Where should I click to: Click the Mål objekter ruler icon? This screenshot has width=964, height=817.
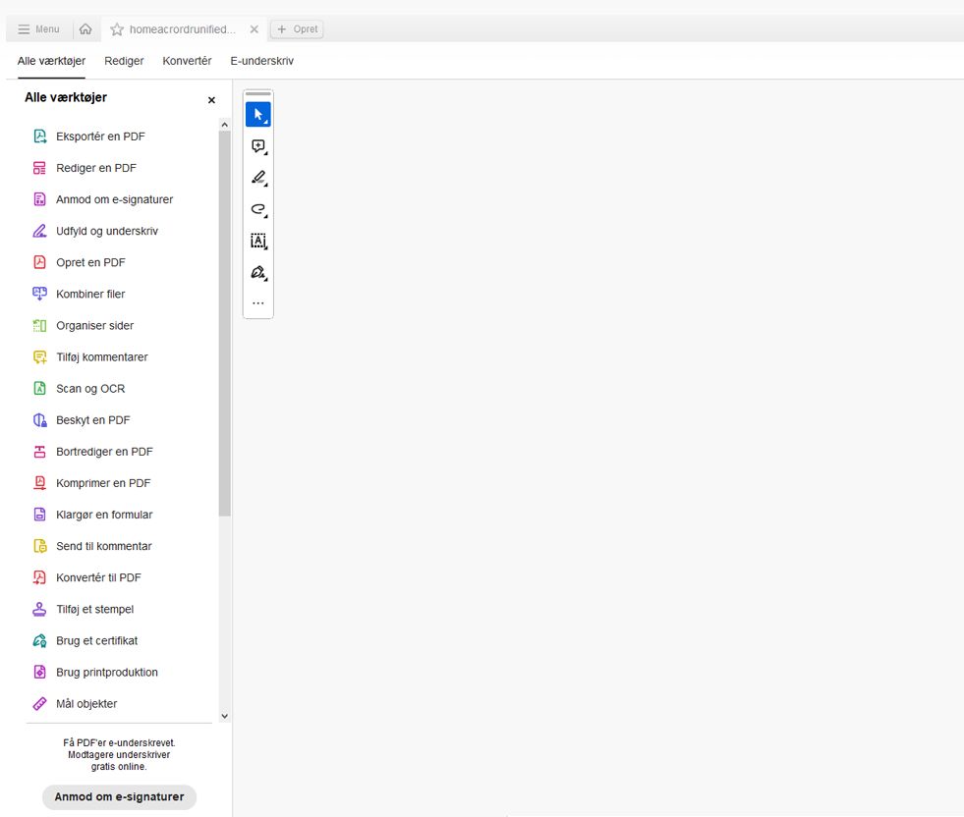click(x=40, y=704)
